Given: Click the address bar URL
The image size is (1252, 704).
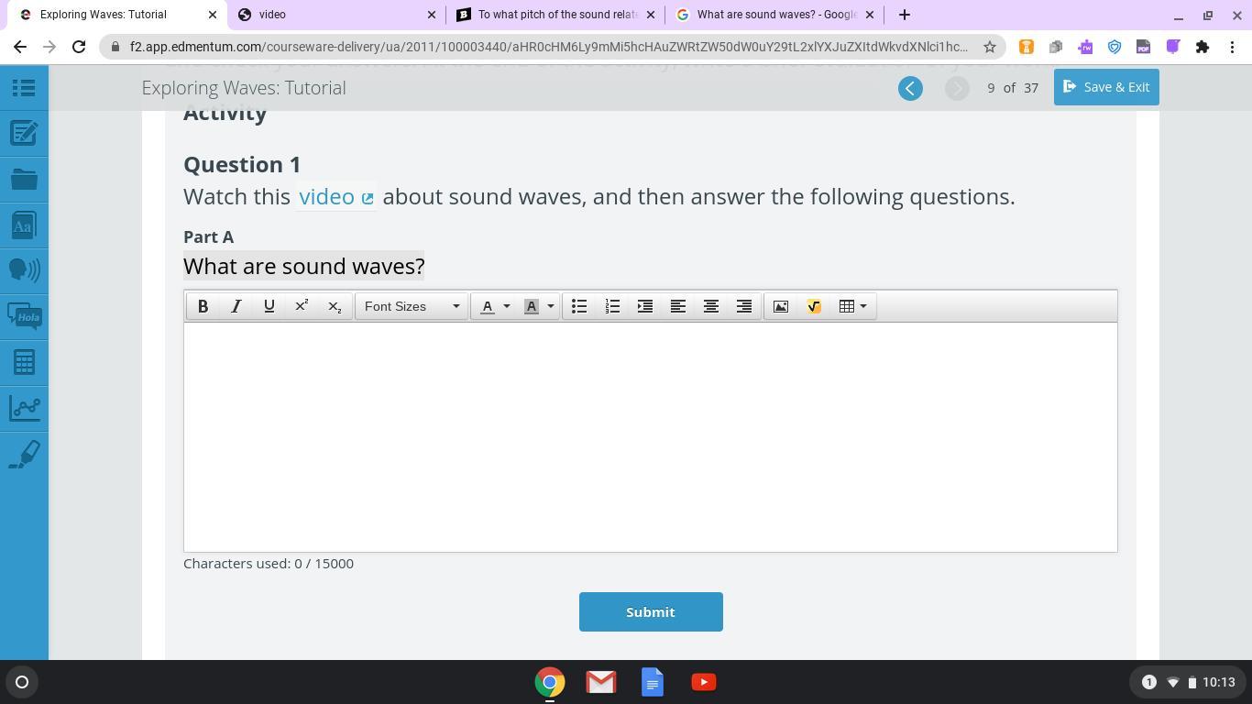Looking at the screenshot, I should point(548,47).
